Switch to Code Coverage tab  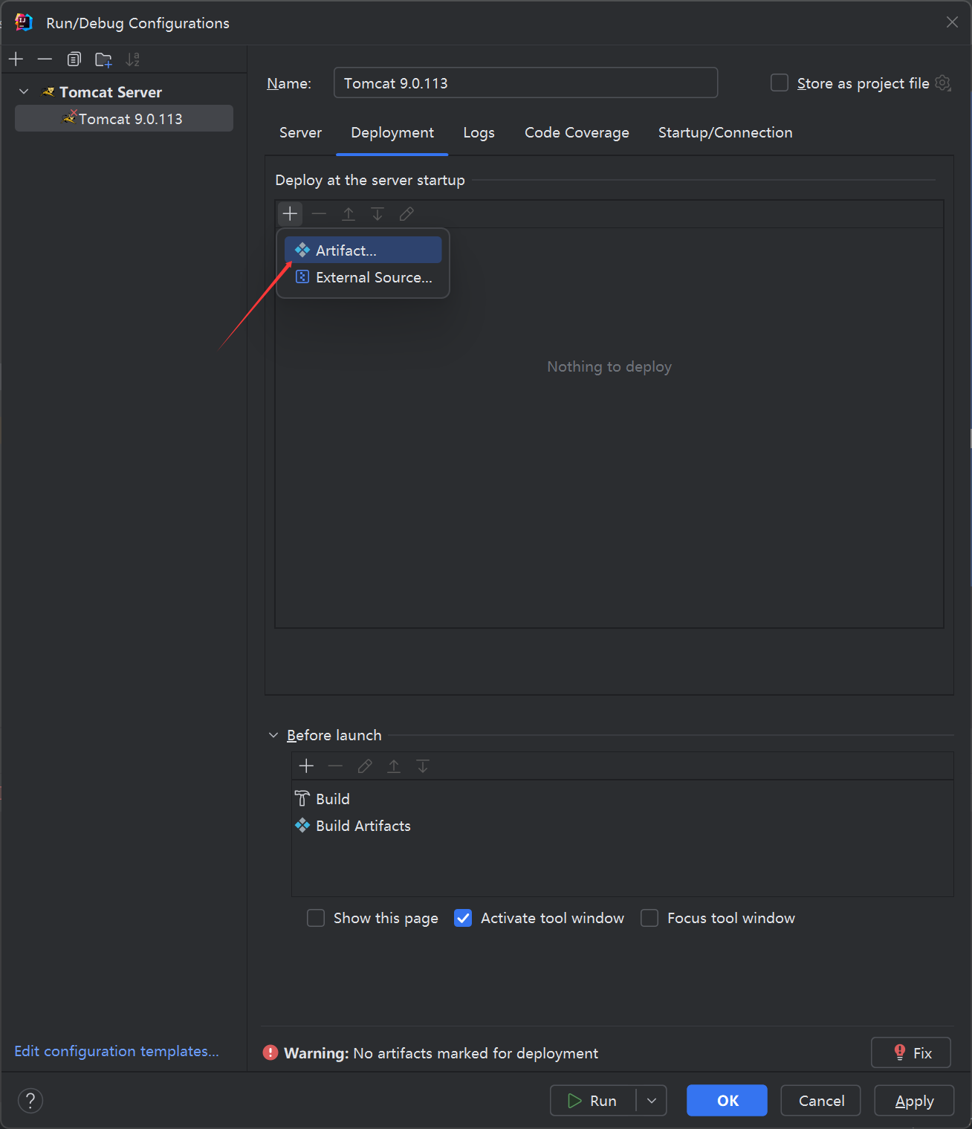pos(577,132)
